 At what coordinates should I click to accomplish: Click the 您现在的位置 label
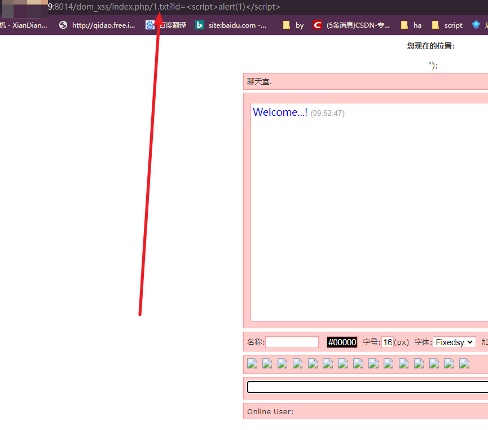click(x=431, y=46)
